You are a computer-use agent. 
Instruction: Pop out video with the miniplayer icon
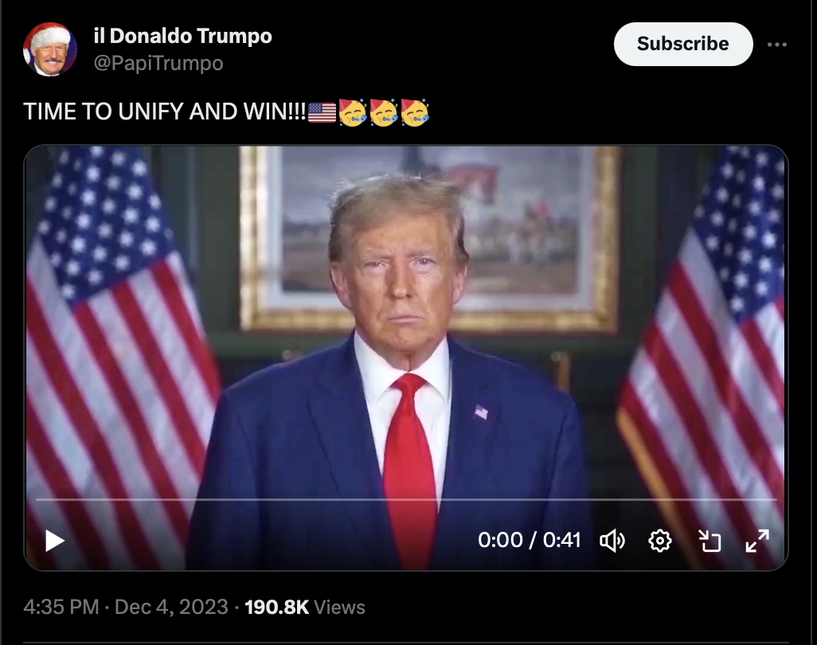pos(709,540)
